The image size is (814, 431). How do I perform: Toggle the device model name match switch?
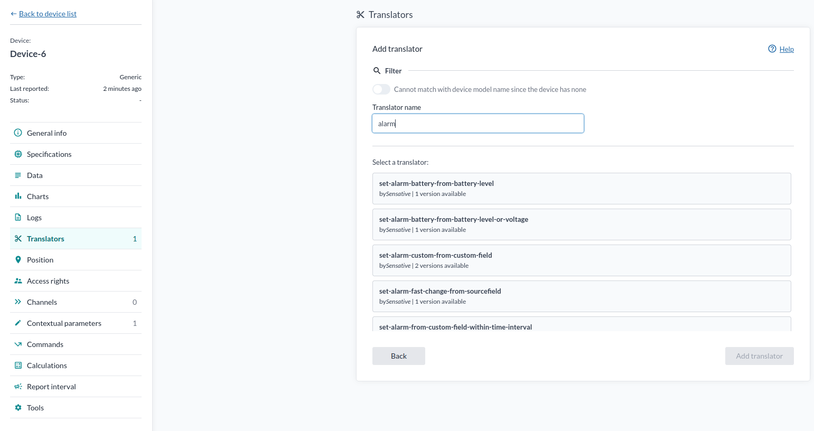point(381,89)
